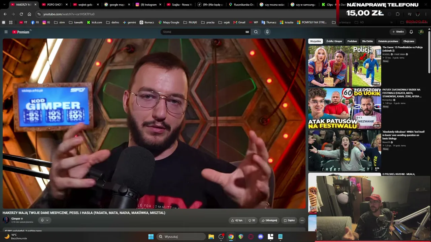Select the Podobne filter chip
This screenshot has width=431, height=242.
(x=352, y=41)
